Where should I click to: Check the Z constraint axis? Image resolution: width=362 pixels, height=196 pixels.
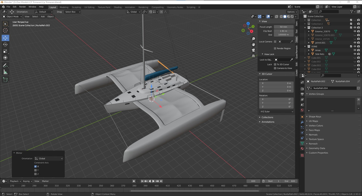pos(35,174)
